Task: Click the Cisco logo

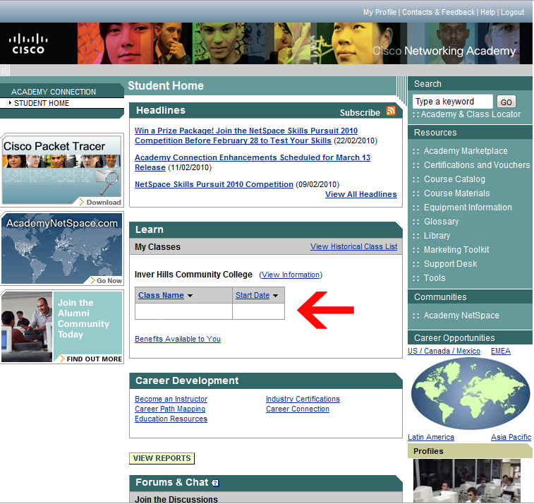Action: click(x=28, y=44)
